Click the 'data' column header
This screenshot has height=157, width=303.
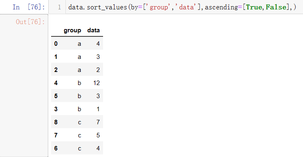tap(94, 30)
